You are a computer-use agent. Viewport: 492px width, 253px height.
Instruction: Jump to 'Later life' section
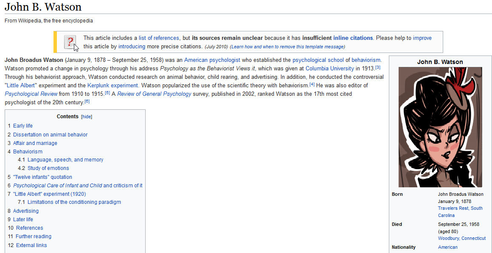tap(23, 220)
